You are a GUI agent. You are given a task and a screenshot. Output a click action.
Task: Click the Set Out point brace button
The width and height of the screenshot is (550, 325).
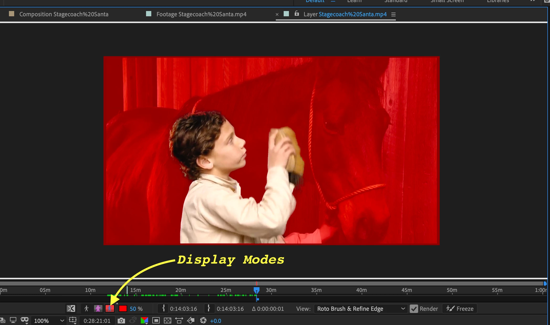(x=209, y=308)
